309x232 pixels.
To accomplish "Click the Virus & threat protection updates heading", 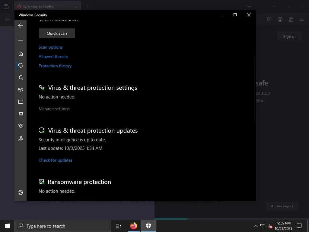I will point(93,130).
